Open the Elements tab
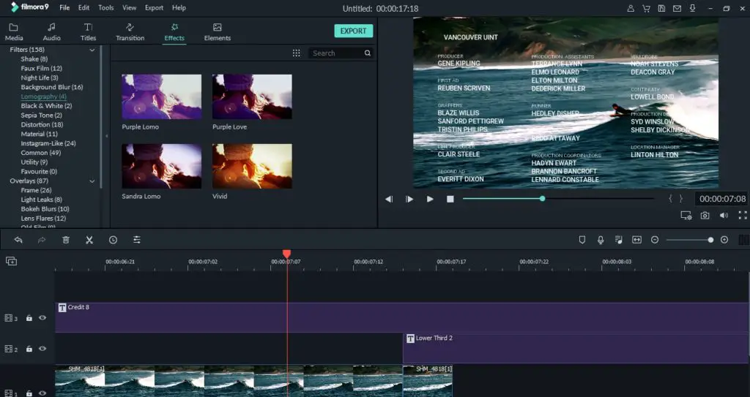Screen dimensions: 750x397 click(x=217, y=32)
